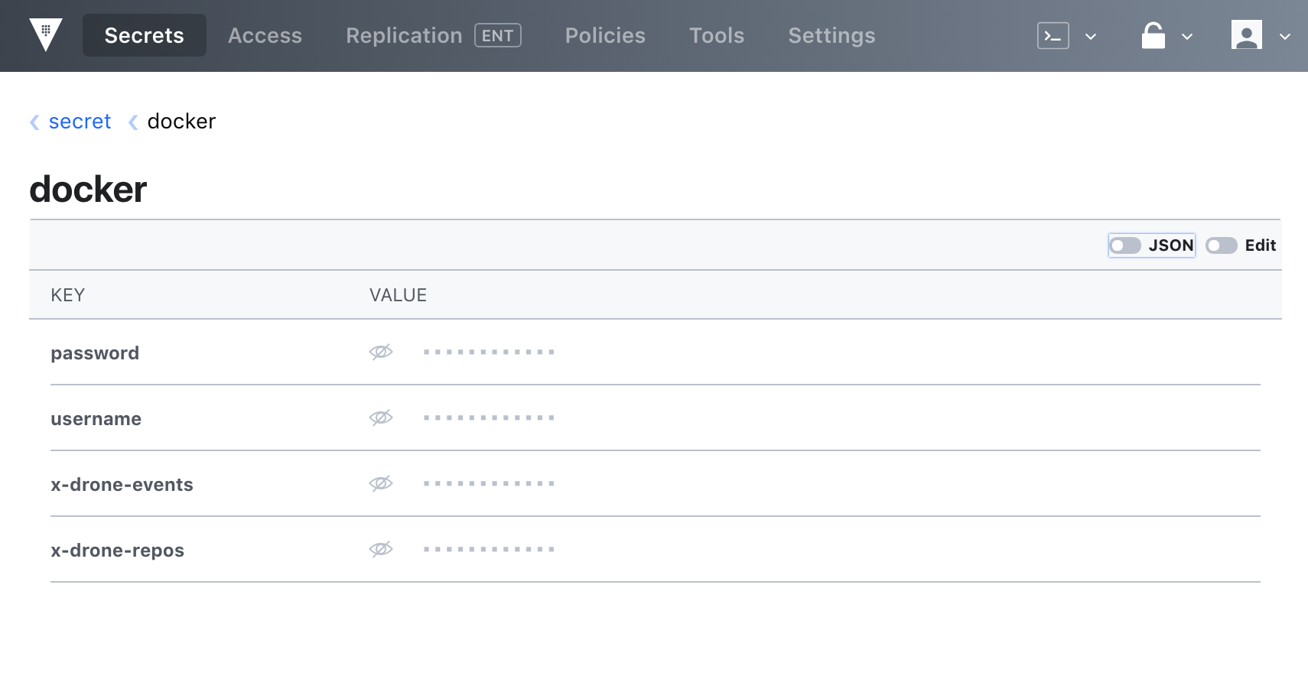The width and height of the screenshot is (1308, 679).
Task: Click the VALUE column header
Action: 398,295
